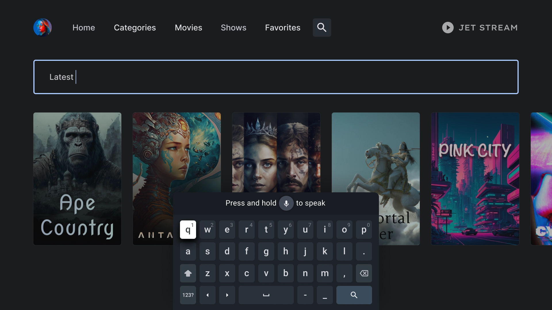Click the spacebar key on keyboard
This screenshot has width=552, height=310.
[x=265, y=294]
